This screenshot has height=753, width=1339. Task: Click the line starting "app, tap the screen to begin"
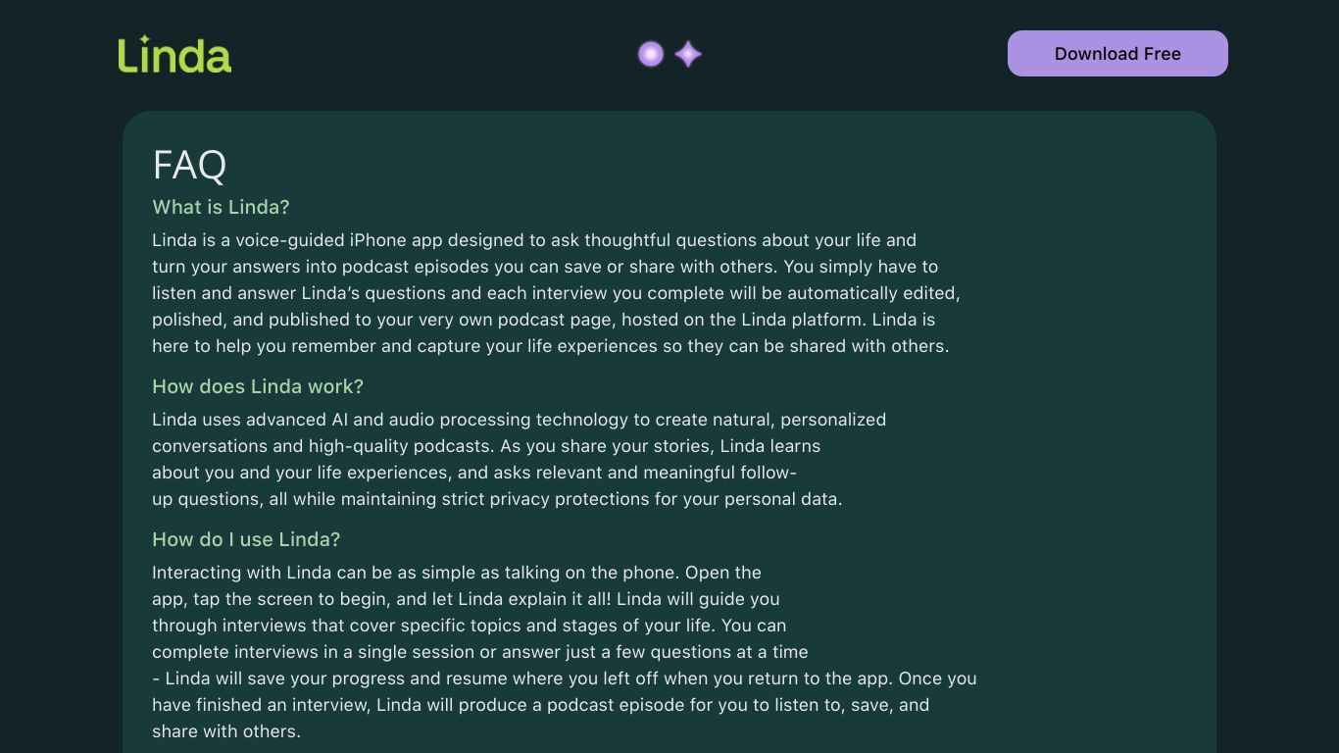(x=466, y=599)
